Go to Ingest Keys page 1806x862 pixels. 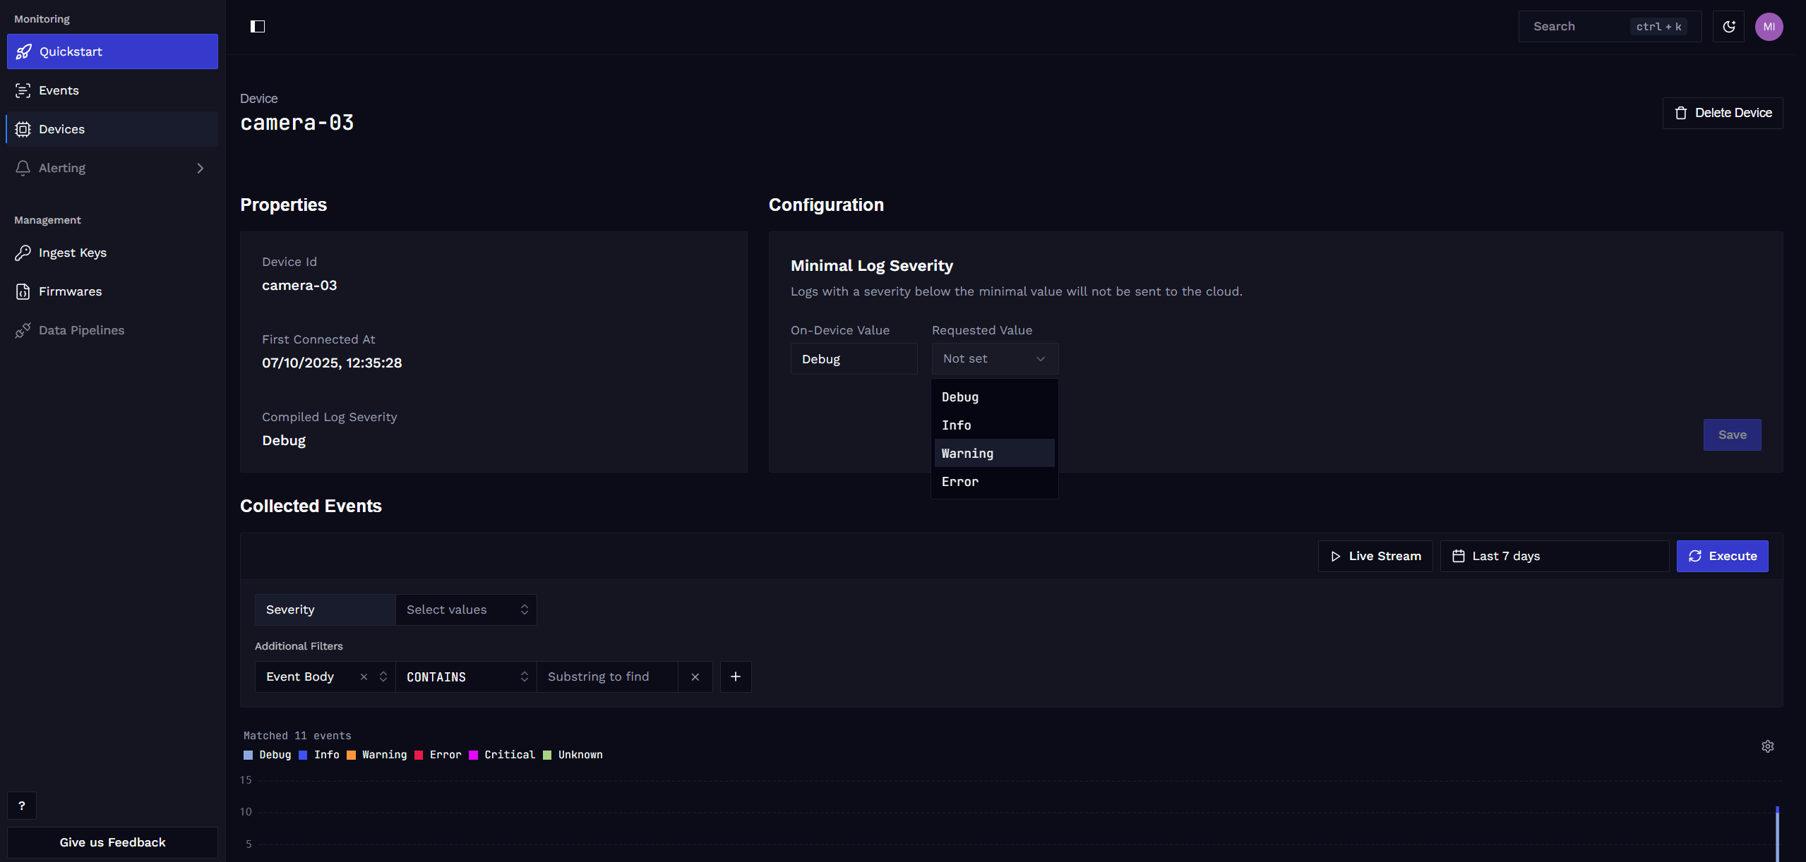(73, 253)
